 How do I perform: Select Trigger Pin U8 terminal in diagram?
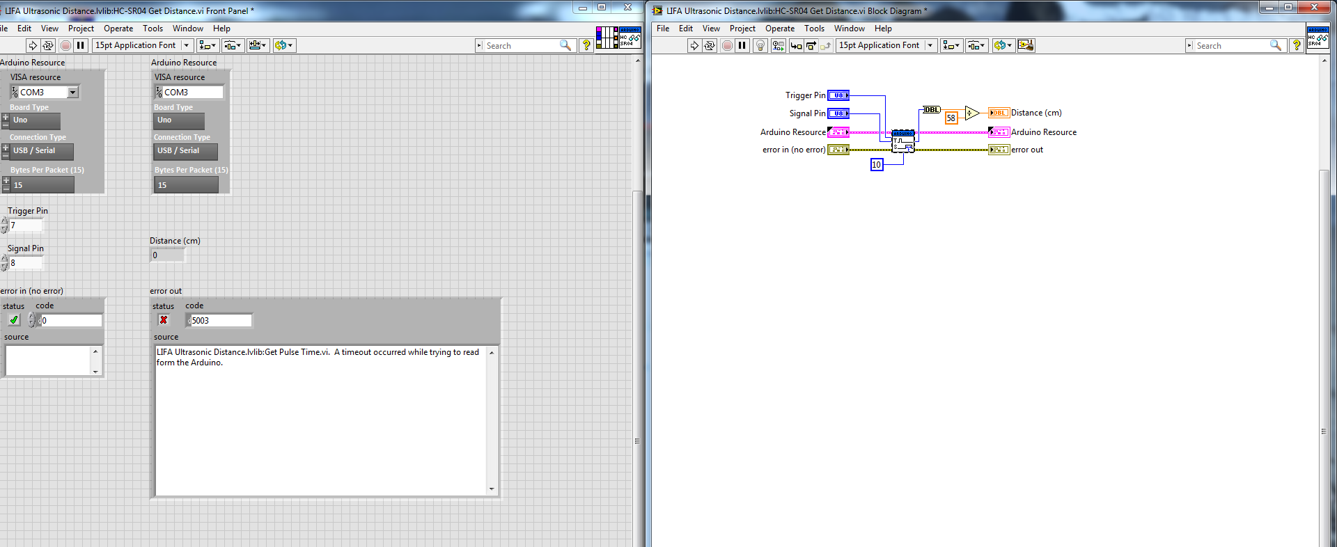point(838,95)
